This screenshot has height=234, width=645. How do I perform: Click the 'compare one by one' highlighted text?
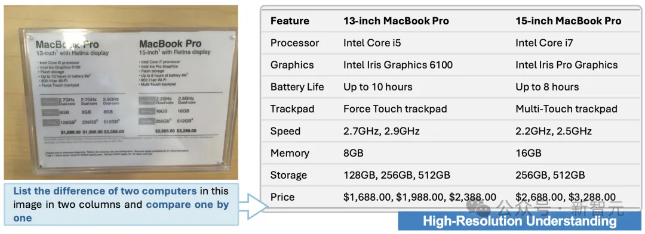click(x=121, y=211)
